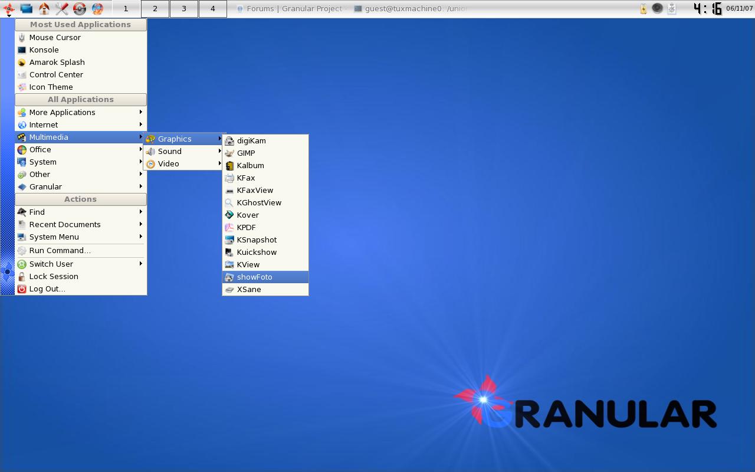The image size is (755, 472).
Task: Click the battery power tray icon
Action: pyautogui.click(x=644, y=9)
